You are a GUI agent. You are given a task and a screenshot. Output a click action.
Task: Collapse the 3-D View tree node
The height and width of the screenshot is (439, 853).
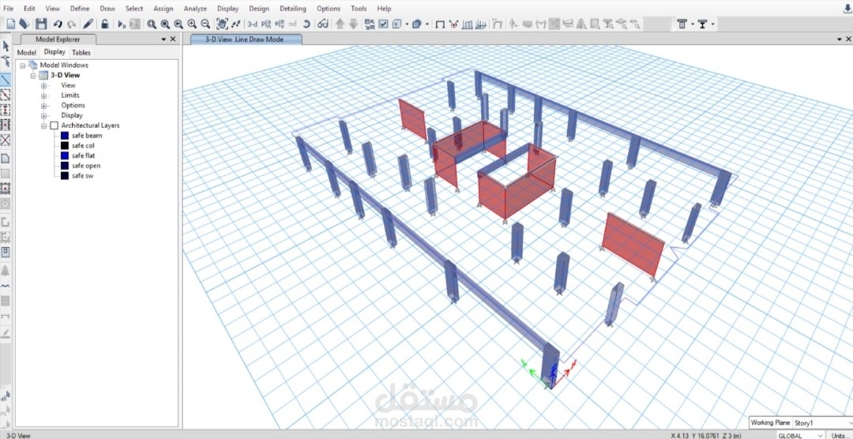click(33, 76)
